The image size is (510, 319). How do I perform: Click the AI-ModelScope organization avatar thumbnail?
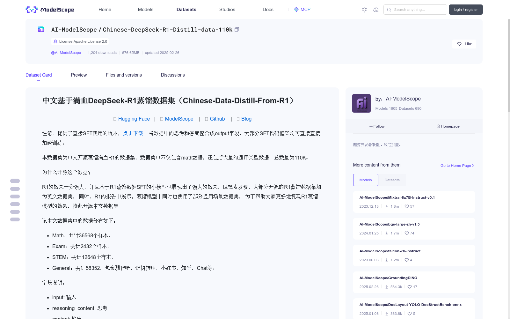(361, 103)
